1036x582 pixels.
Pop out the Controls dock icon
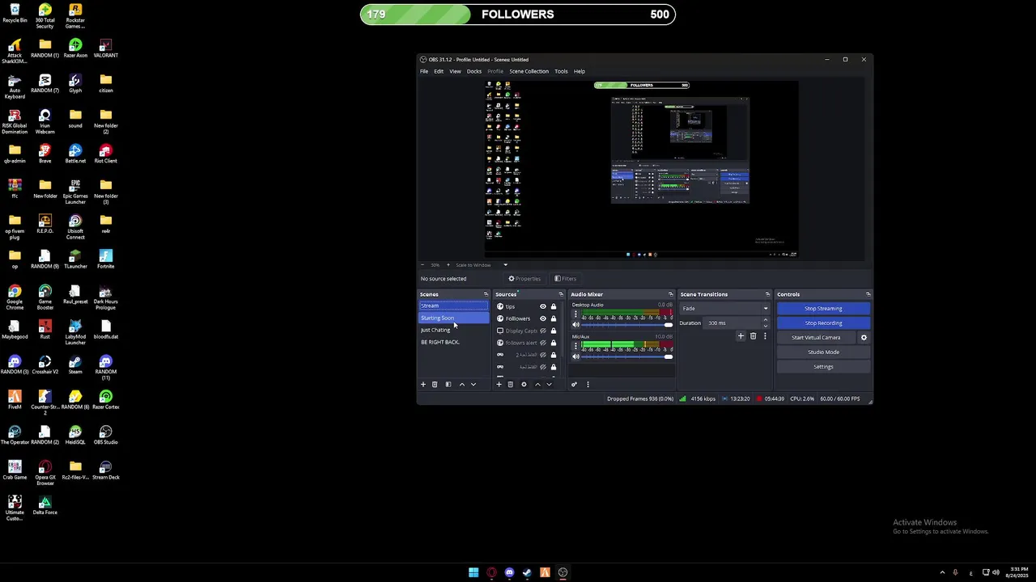868,294
